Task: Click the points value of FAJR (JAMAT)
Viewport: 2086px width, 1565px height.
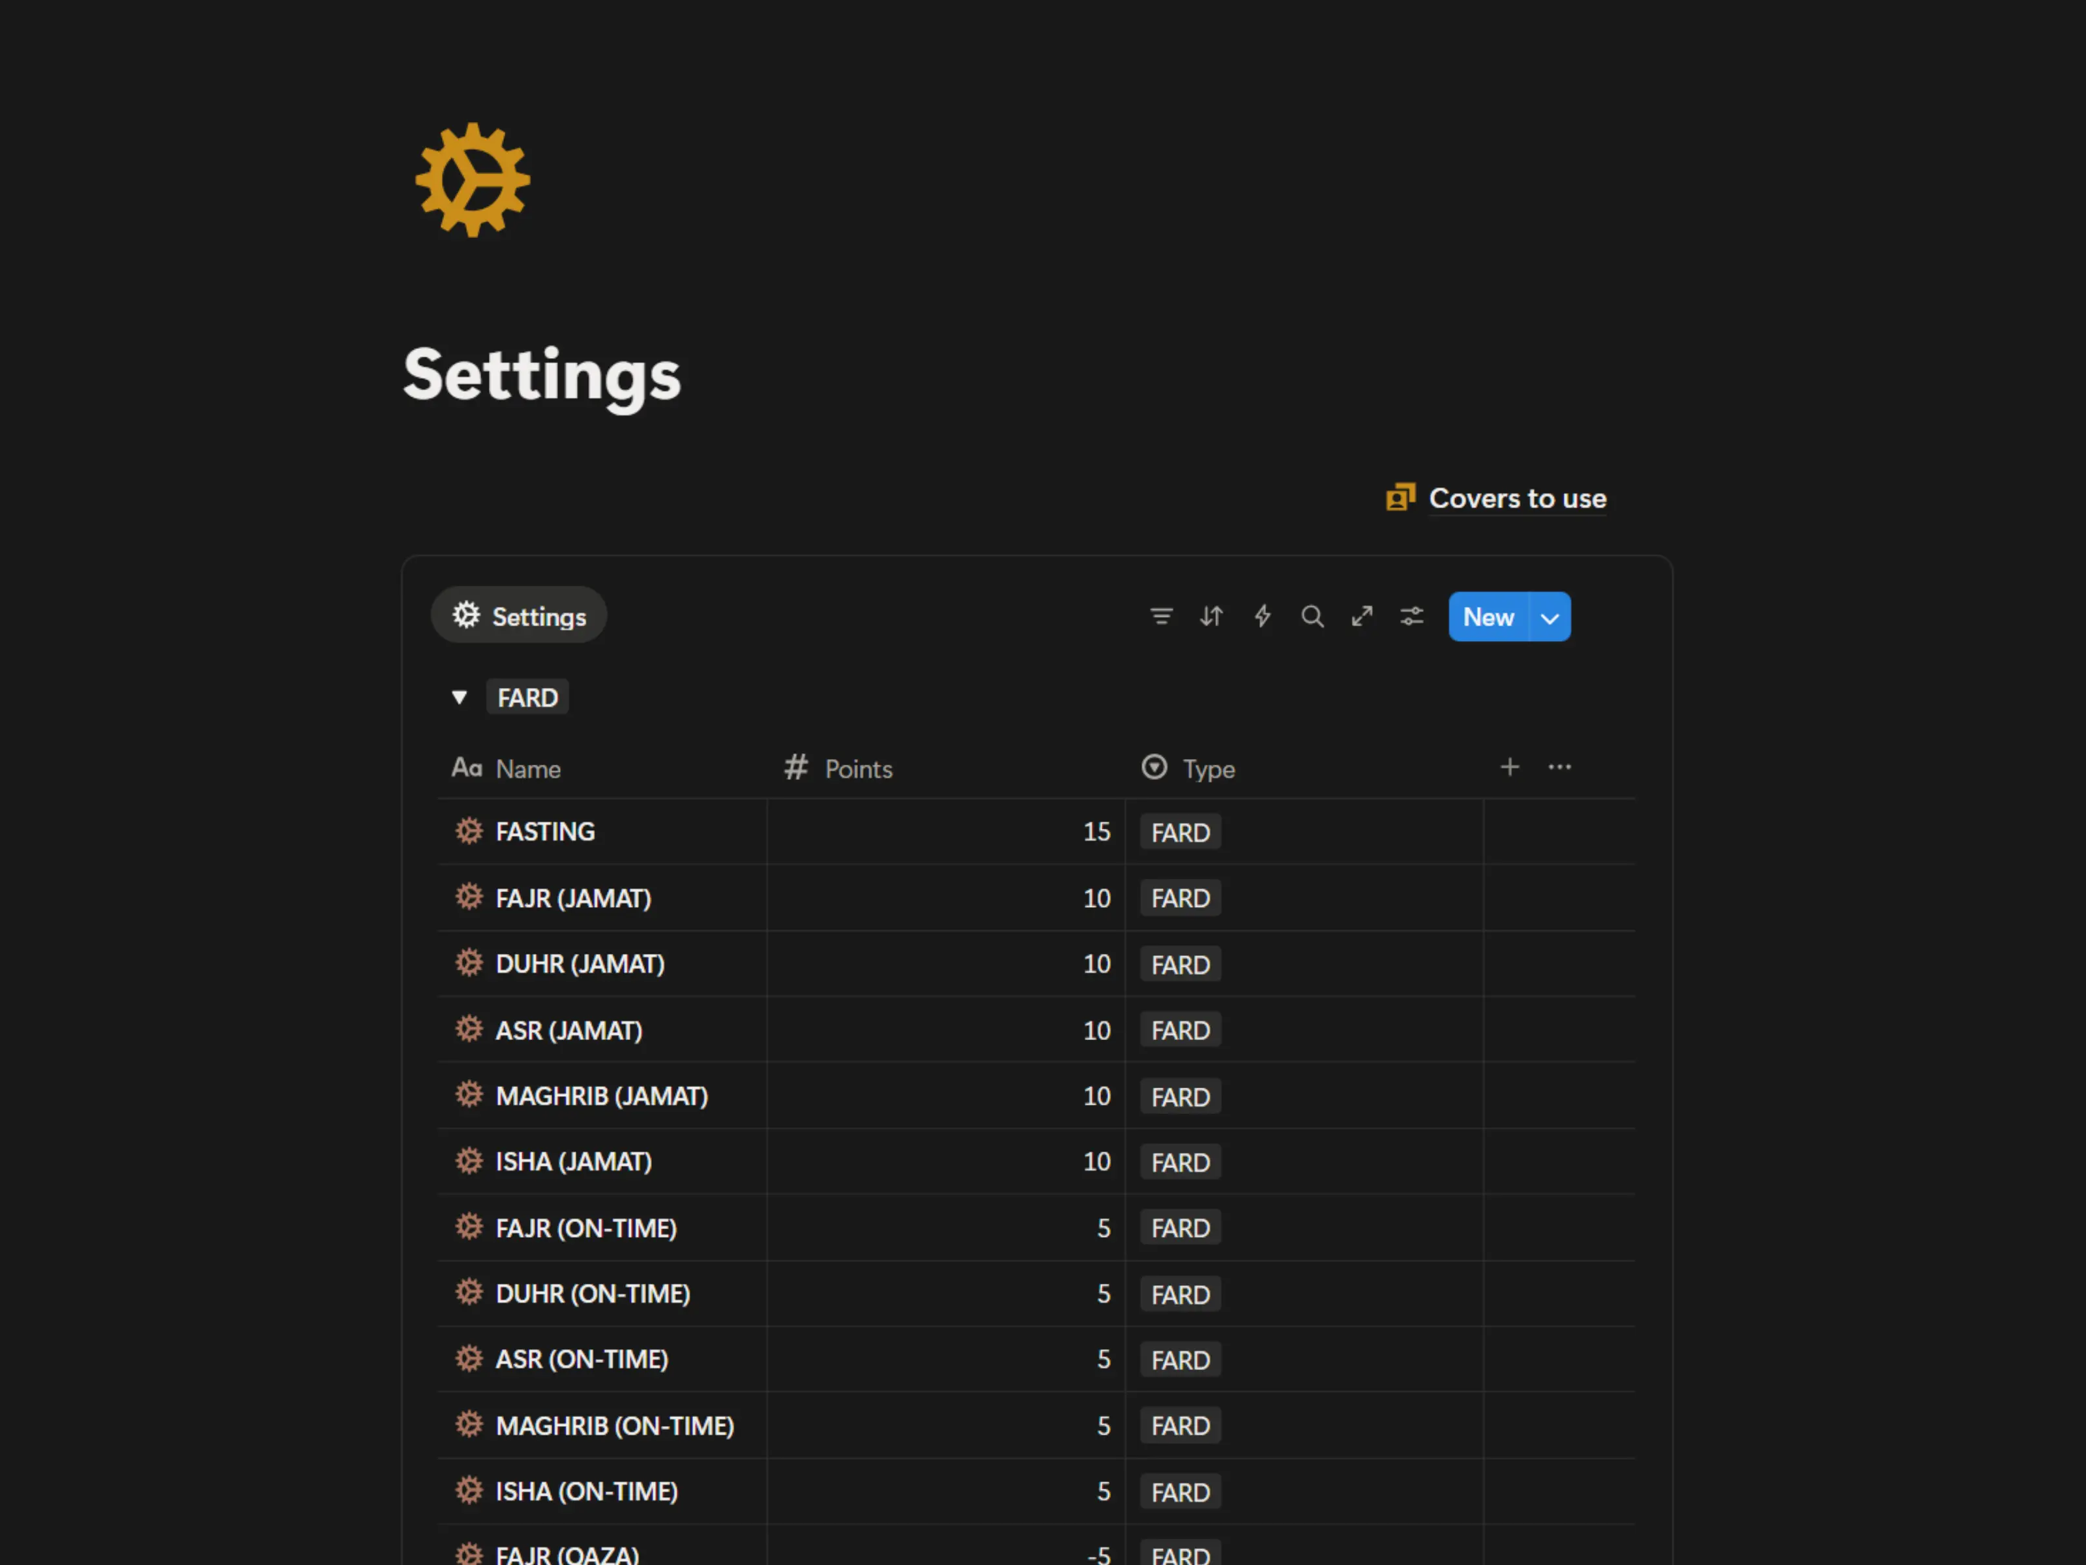Action: point(1096,899)
